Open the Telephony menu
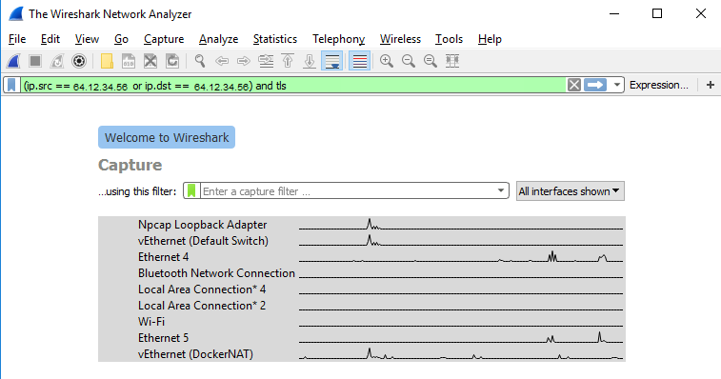The image size is (721, 379). pyautogui.click(x=338, y=39)
